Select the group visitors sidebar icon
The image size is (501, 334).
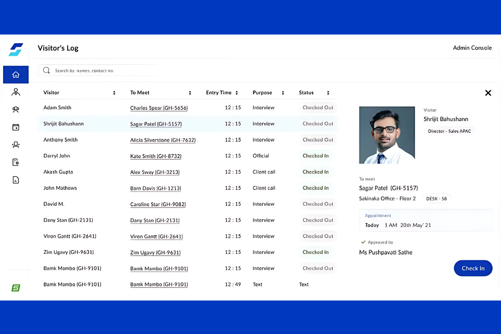(16, 110)
